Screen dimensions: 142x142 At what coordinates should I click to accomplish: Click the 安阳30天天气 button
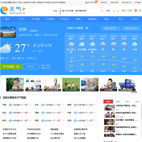click(x=131, y=28)
